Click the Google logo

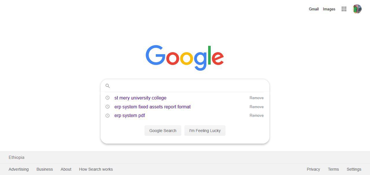click(x=185, y=58)
